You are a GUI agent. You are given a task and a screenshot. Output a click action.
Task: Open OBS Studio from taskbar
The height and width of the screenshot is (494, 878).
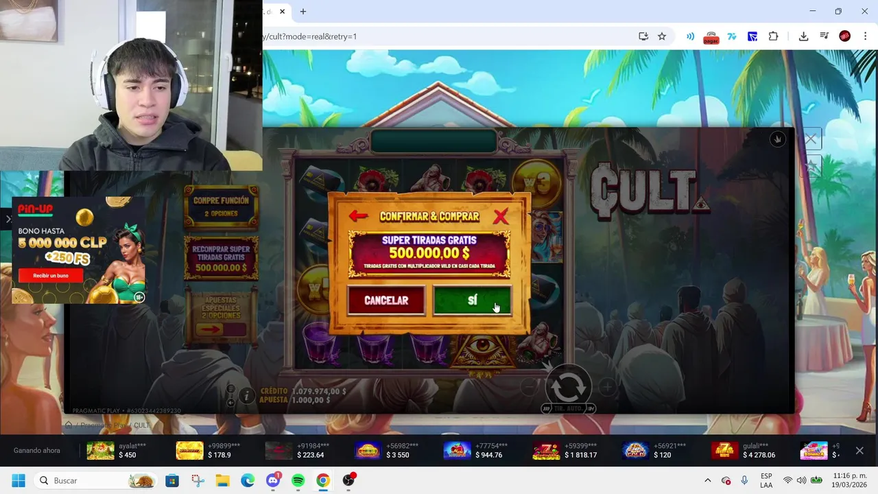coord(348,480)
